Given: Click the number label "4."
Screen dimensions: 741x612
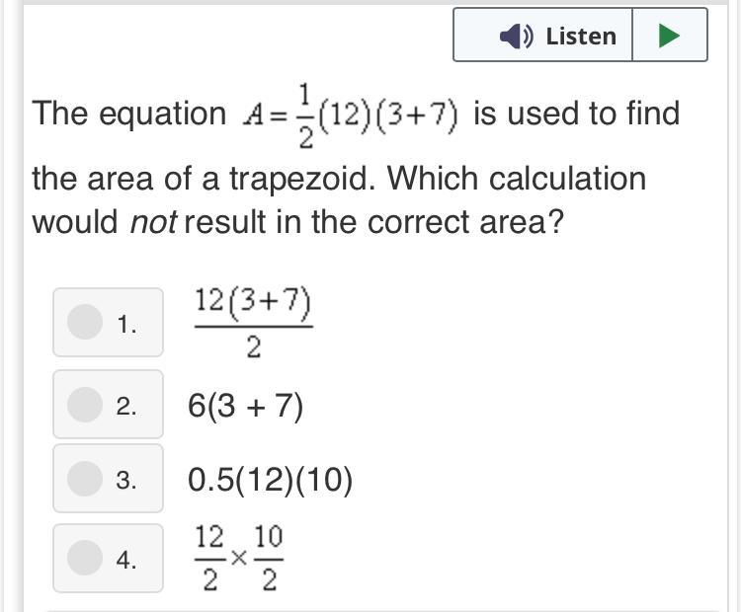Looking at the screenshot, I should pyautogui.click(x=126, y=561).
